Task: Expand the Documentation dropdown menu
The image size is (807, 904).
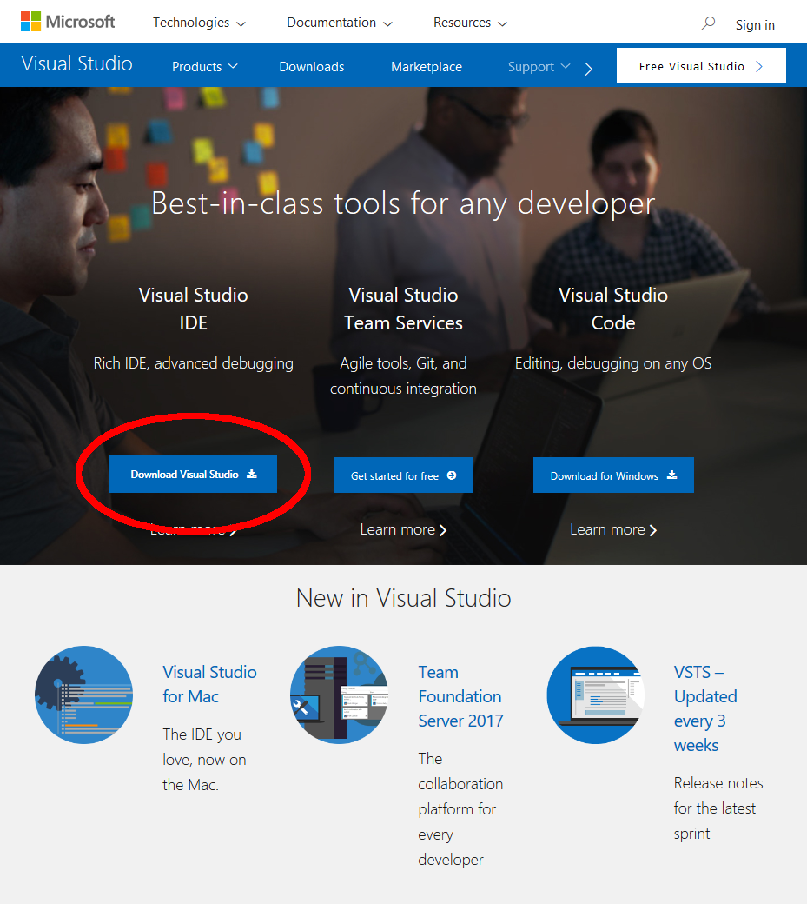Action: [340, 23]
